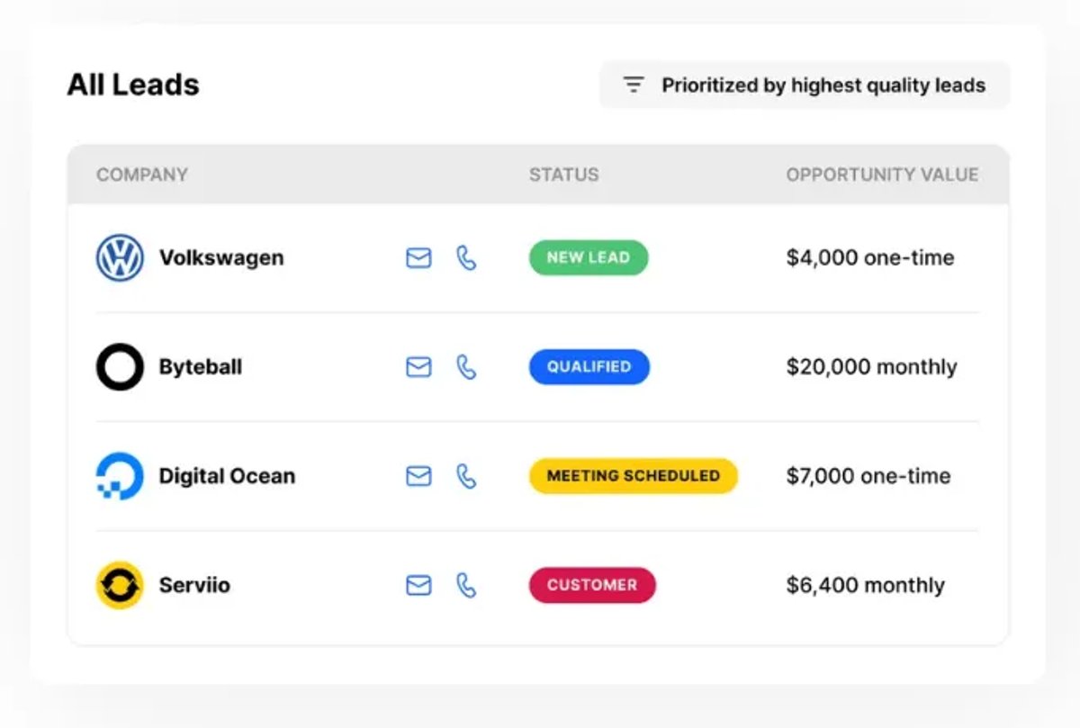The width and height of the screenshot is (1080, 728).
Task: Select the '$4,000 one-time' value
Action: pos(870,258)
